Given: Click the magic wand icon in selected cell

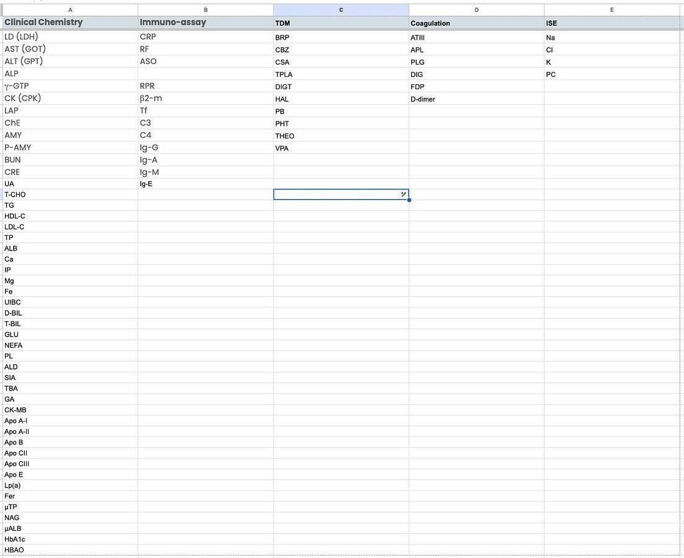Looking at the screenshot, I should (x=403, y=195).
